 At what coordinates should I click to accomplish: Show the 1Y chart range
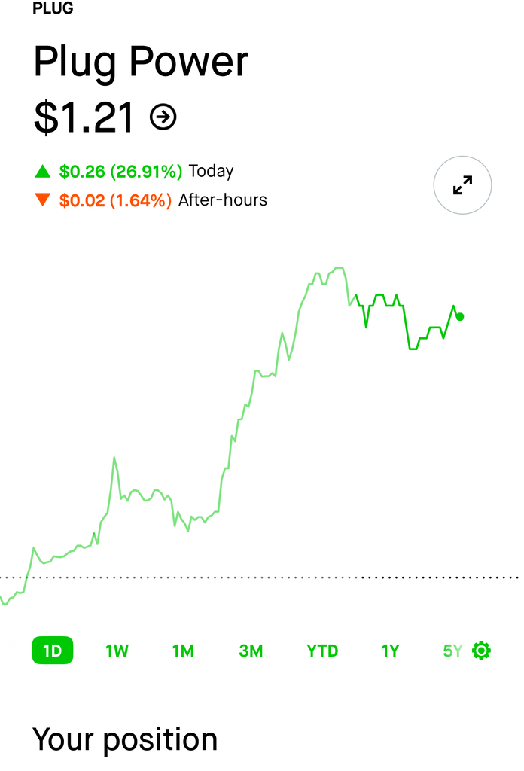(390, 651)
